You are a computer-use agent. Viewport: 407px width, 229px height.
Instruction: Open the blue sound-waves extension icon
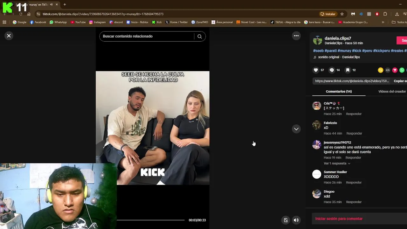click(361, 14)
